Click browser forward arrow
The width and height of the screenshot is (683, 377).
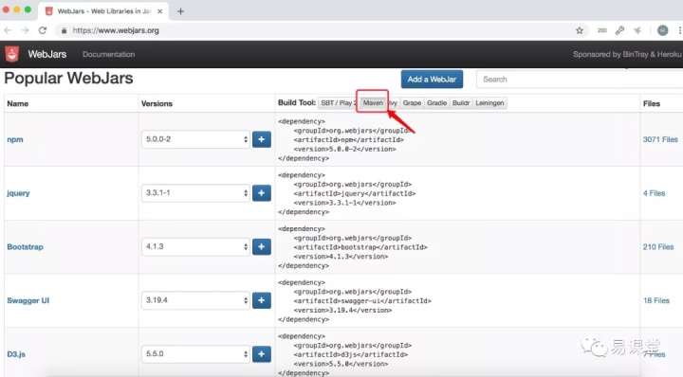coord(25,30)
